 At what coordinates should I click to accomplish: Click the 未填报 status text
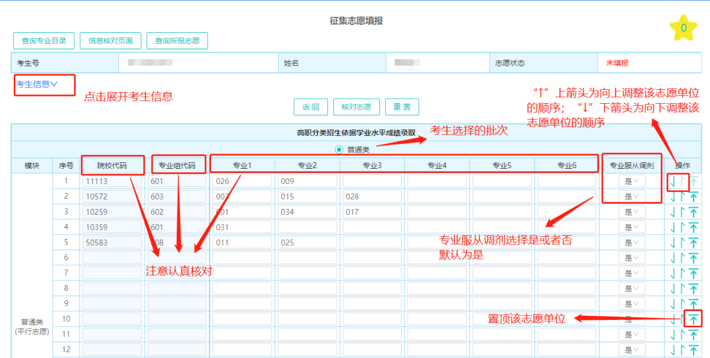click(617, 63)
